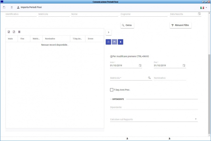The width and height of the screenshot is (211, 141).
Task: Open the Italian flag language dropdown
Action: click(x=204, y=8)
